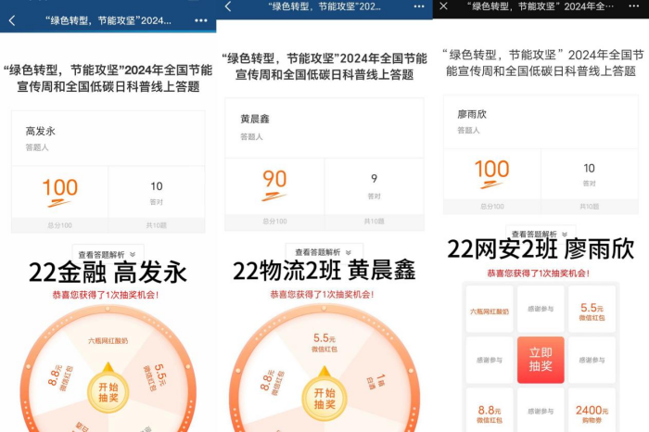Tap back arrow in 黄晨鑫's screen header

[227, 6]
